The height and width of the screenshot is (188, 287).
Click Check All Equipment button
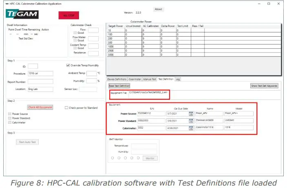(x=40, y=107)
